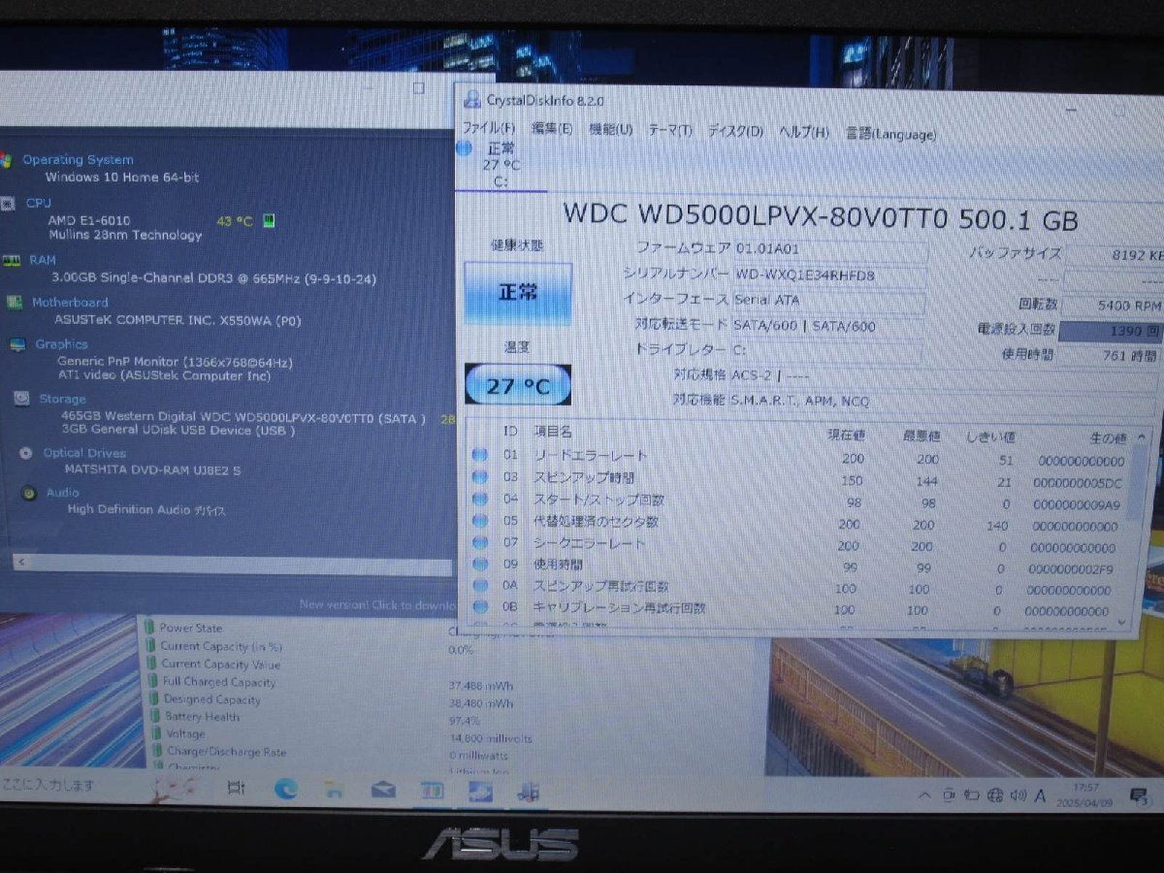This screenshot has height=873, width=1164.
Task: Open the 機能(U) menu in CrystalDiskInfo
Action: 611,130
